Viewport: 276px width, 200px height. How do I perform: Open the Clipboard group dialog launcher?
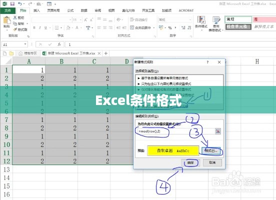point(28,36)
